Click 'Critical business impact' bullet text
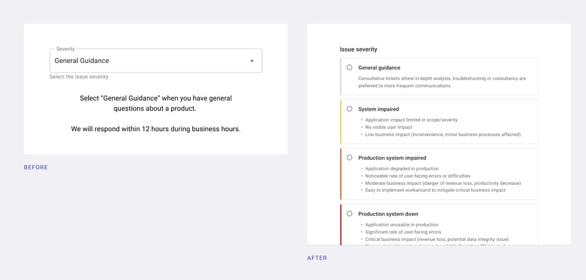 click(x=437, y=239)
